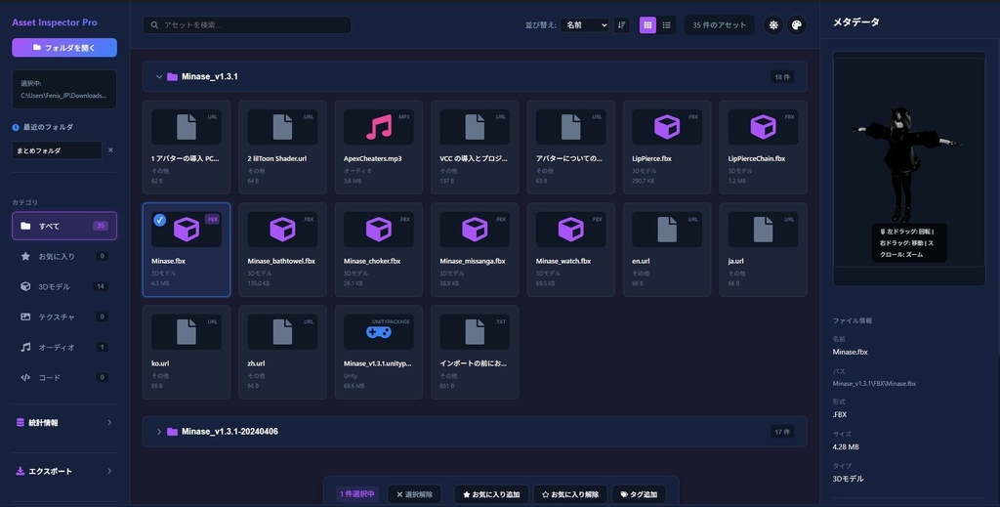1000x507 pixels.
Task: Select the LipPierceChain.fbx cube icon
Action: pos(764,127)
